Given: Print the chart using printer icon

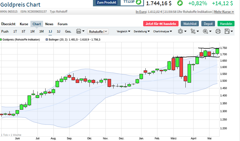Looking at the screenshot, I should [218, 31].
